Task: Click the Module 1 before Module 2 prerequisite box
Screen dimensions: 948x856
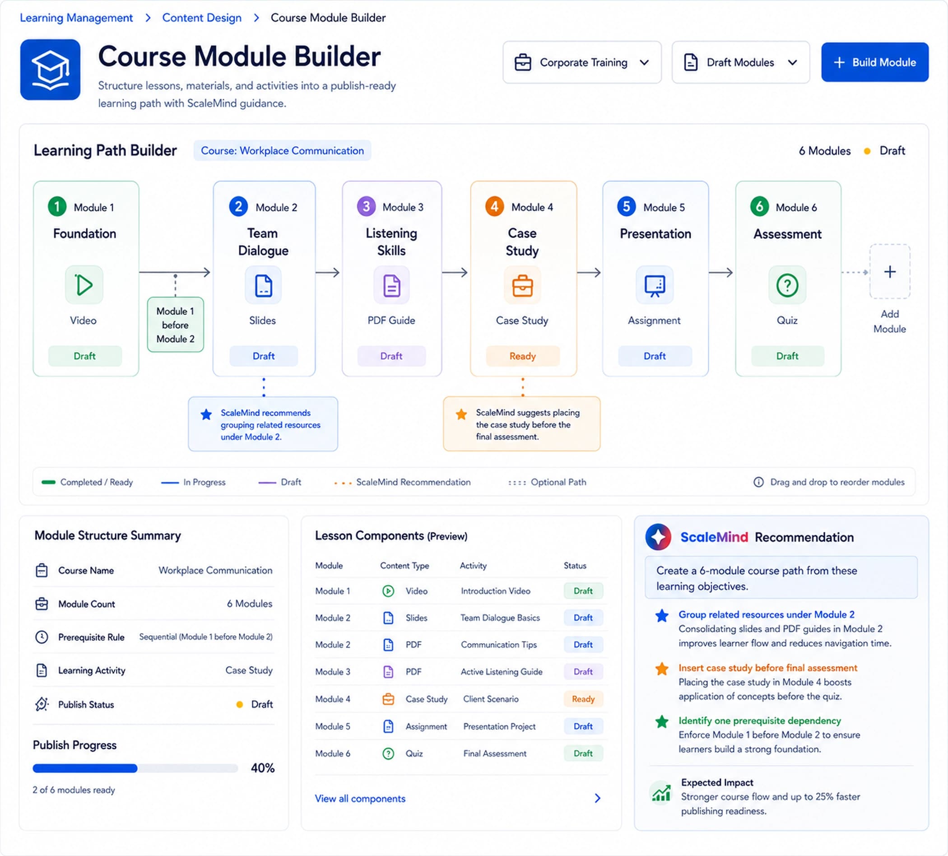Action: [176, 325]
